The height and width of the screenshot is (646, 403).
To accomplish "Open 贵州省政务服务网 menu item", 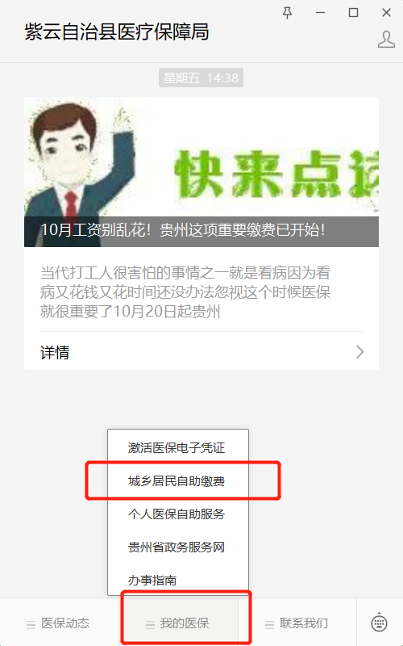I will tap(178, 547).
